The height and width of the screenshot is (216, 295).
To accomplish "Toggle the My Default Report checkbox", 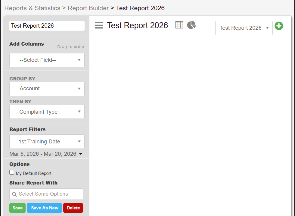I will pos(12,172).
